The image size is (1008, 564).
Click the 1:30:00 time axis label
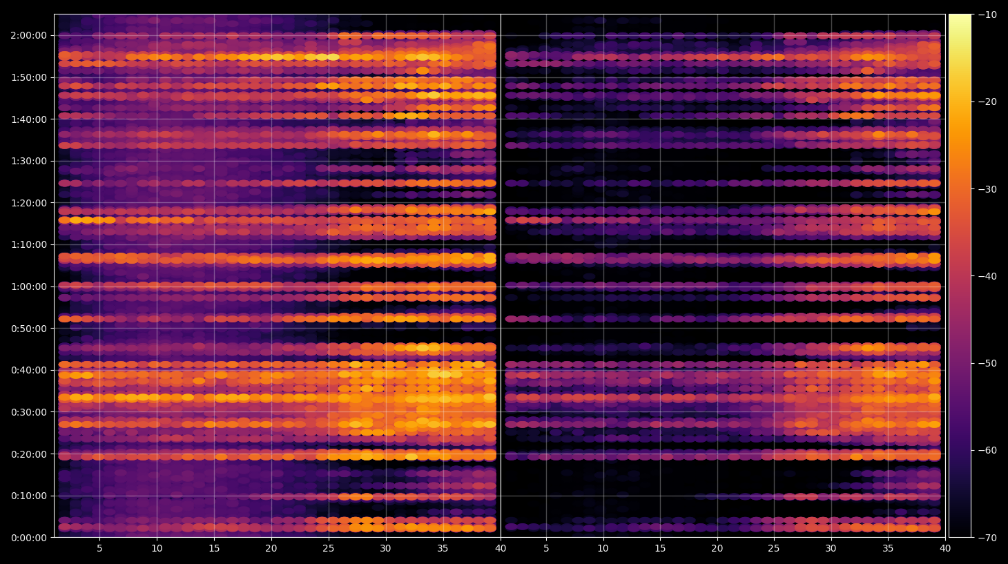[29, 161]
